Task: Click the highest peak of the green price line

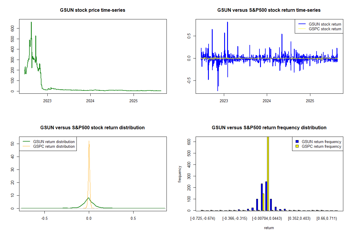Action: pos(31,22)
